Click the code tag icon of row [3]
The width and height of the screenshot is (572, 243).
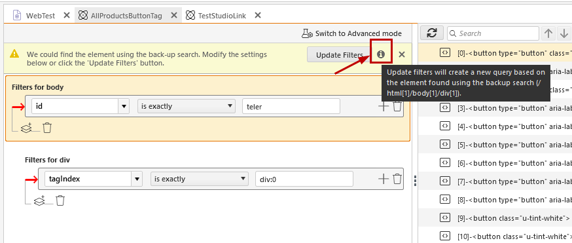tap(444, 107)
